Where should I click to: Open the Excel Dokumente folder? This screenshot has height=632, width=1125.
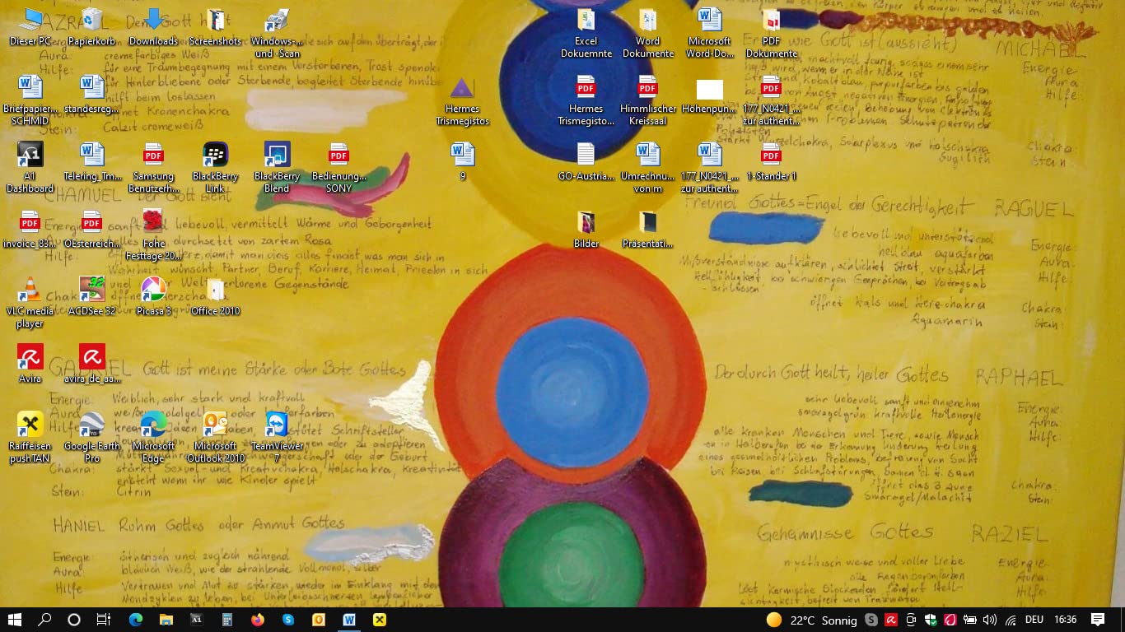[586, 33]
